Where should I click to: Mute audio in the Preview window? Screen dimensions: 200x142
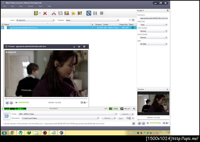coord(16,103)
